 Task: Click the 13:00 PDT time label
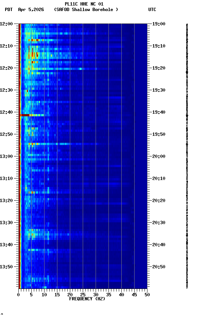point(6,156)
